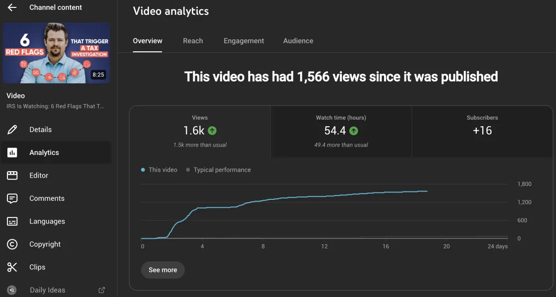Open Clips in the sidebar

pyautogui.click(x=56, y=267)
